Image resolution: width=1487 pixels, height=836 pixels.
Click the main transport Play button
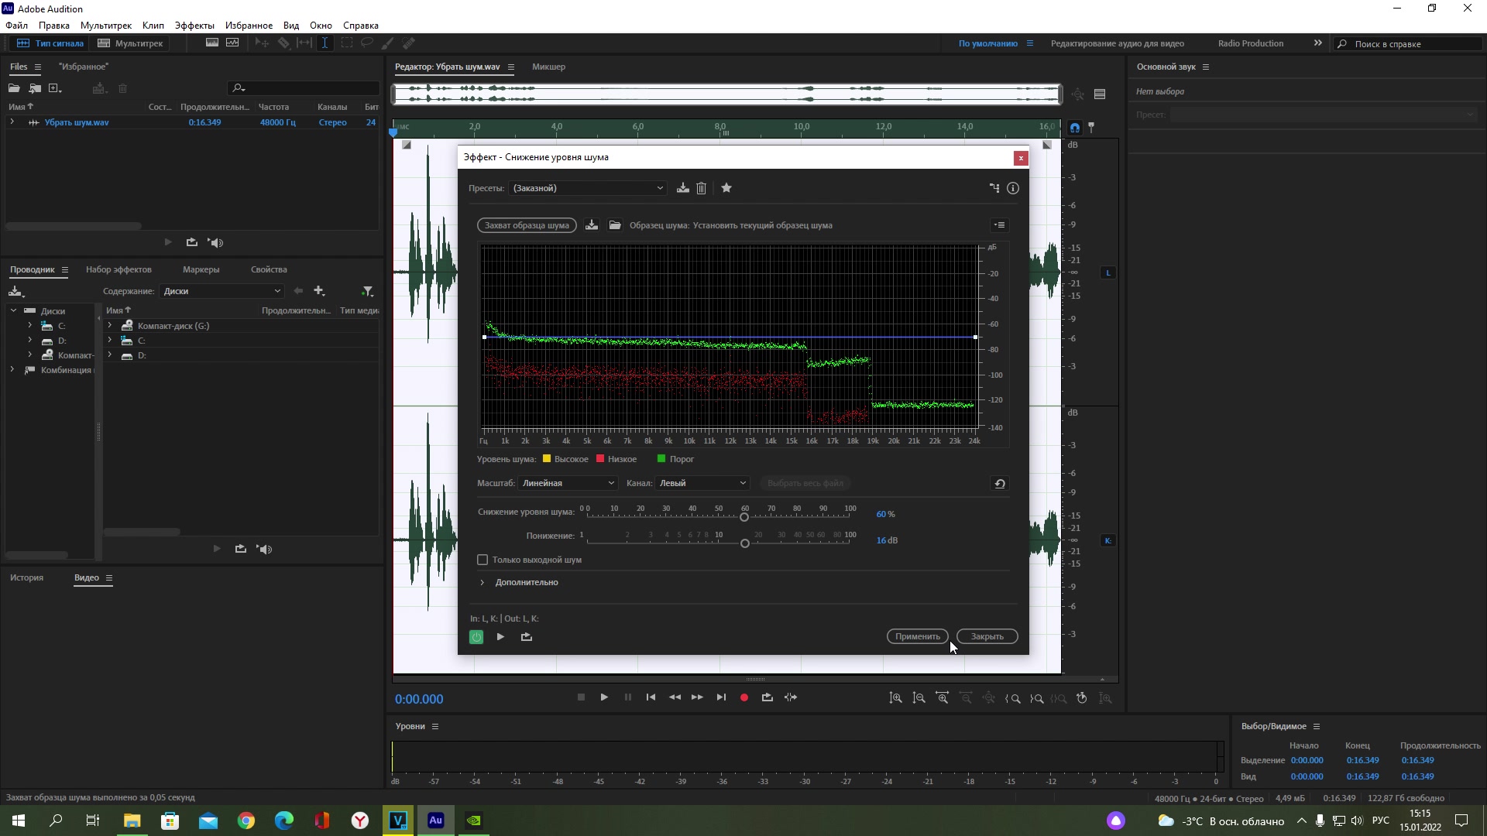pyautogui.click(x=604, y=697)
